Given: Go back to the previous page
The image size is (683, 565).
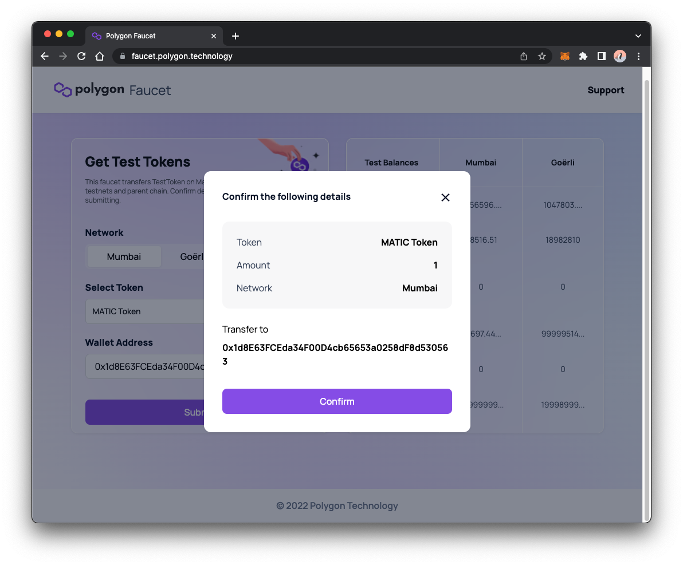Looking at the screenshot, I should pyautogui.click(x=45, y=56).
